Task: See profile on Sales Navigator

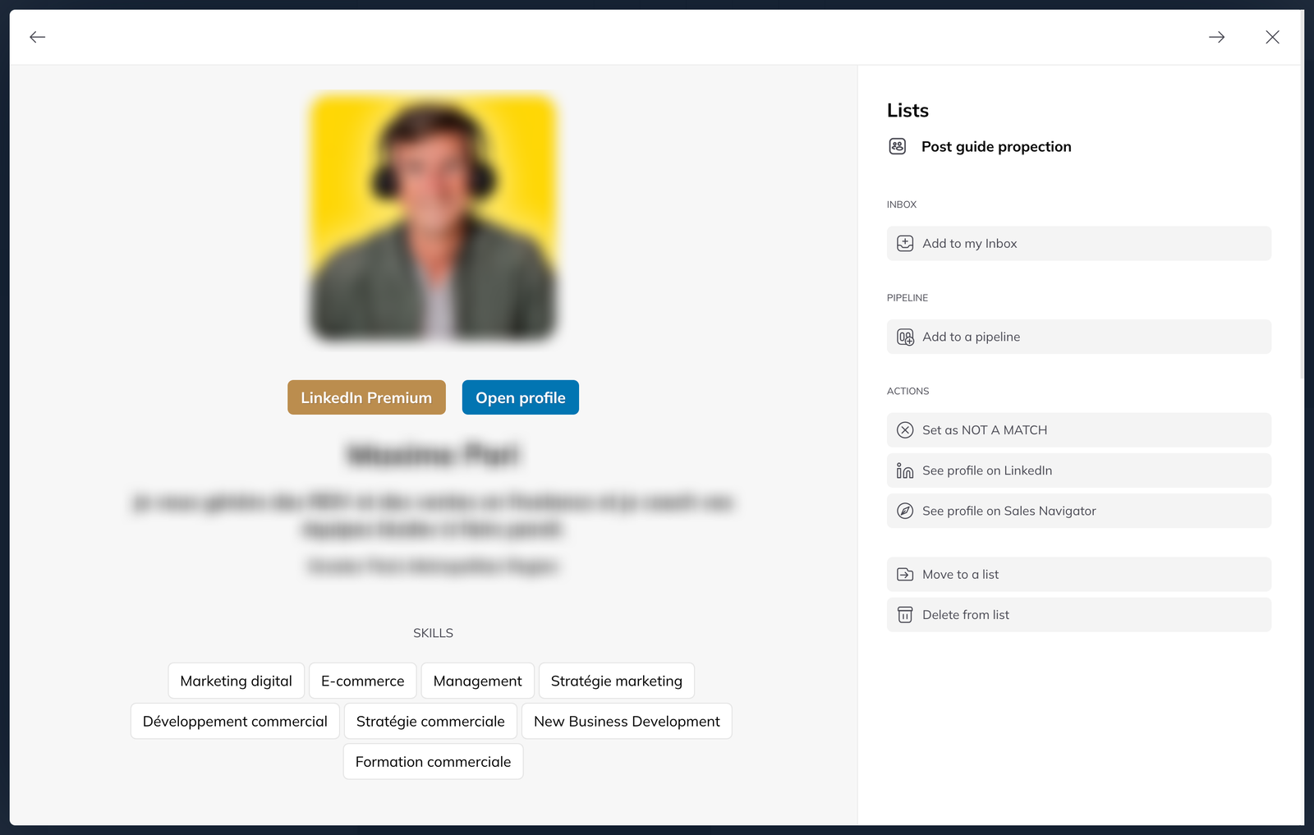Action: (x=1079, y=511)
